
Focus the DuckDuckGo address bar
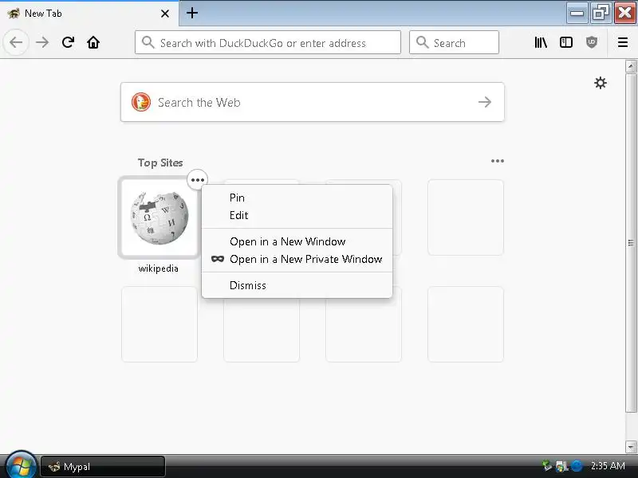click(268, 42)
